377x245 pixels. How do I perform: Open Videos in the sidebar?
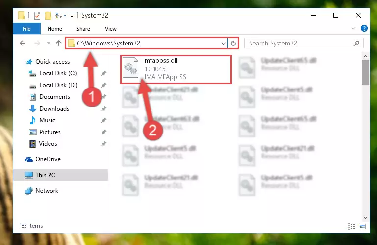click(48, 144)
